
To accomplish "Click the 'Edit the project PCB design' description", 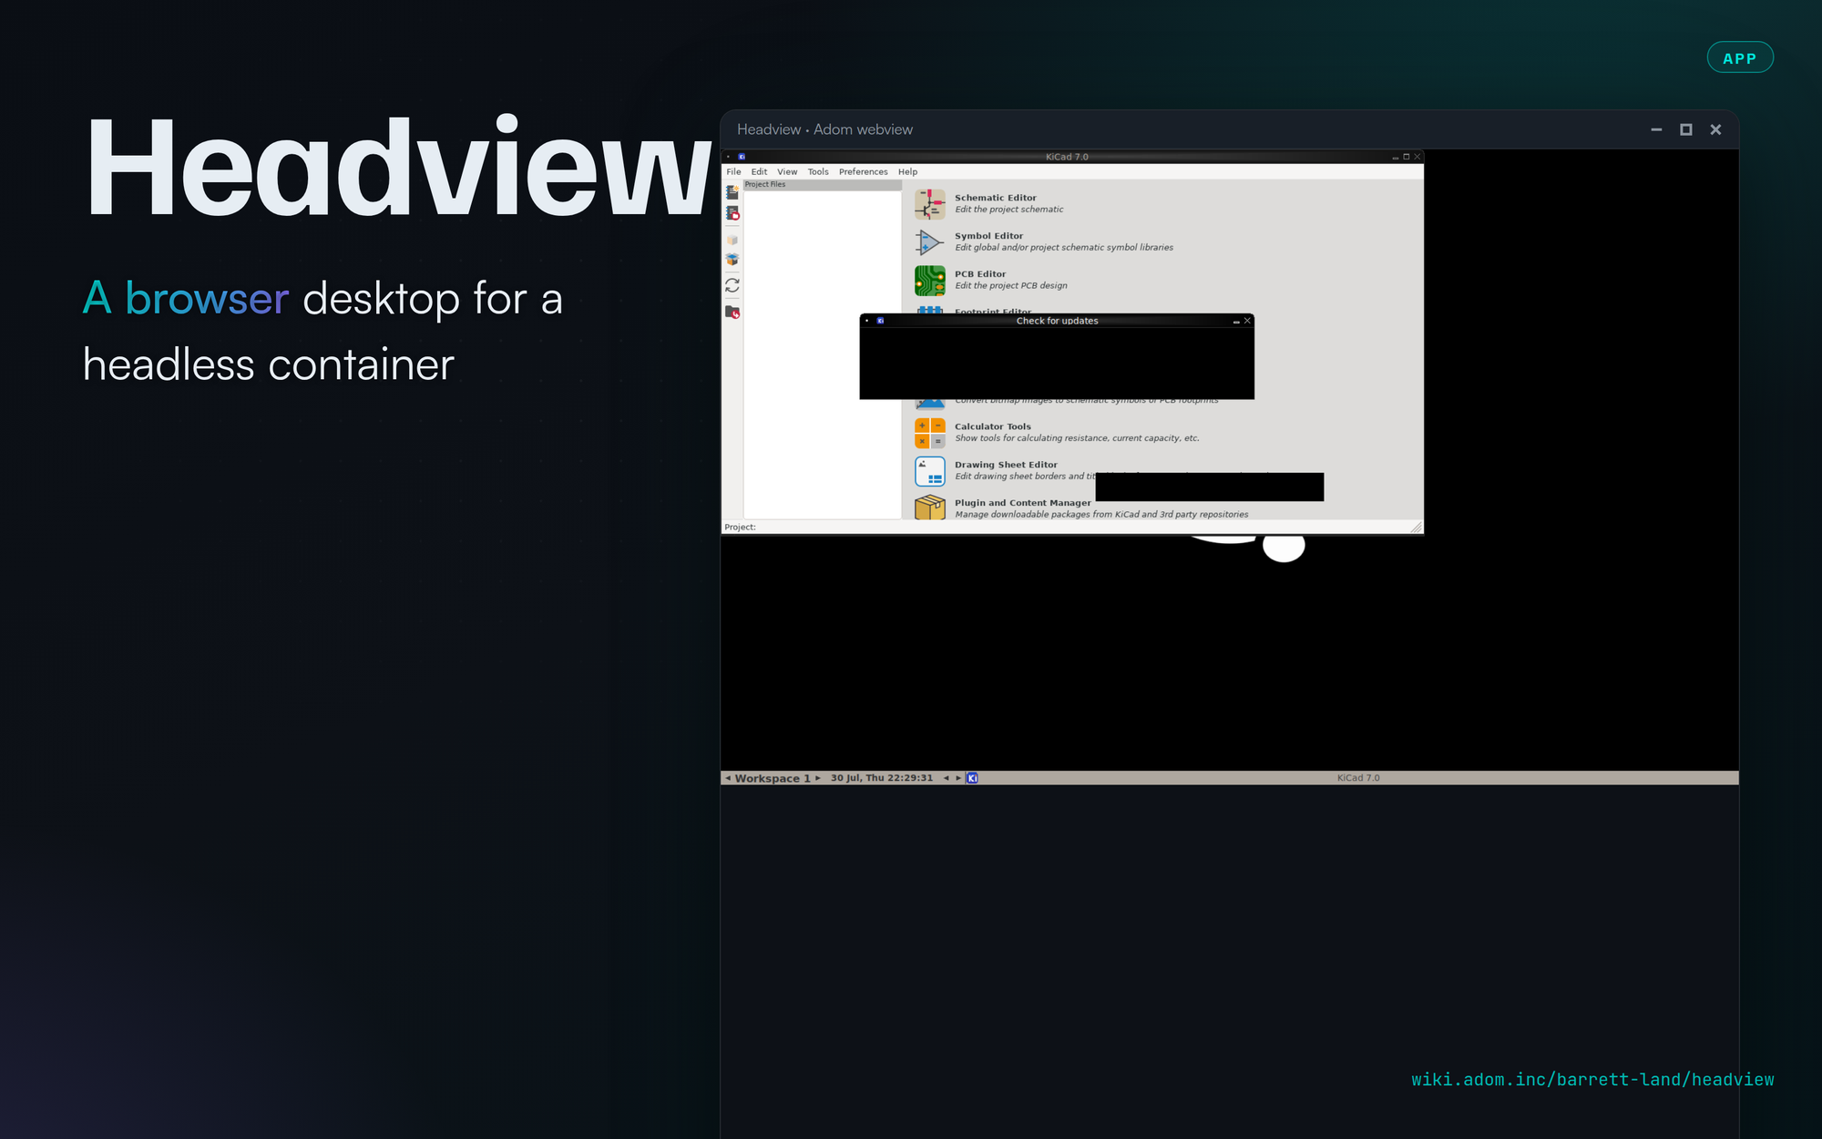I will coord(1011,286).
